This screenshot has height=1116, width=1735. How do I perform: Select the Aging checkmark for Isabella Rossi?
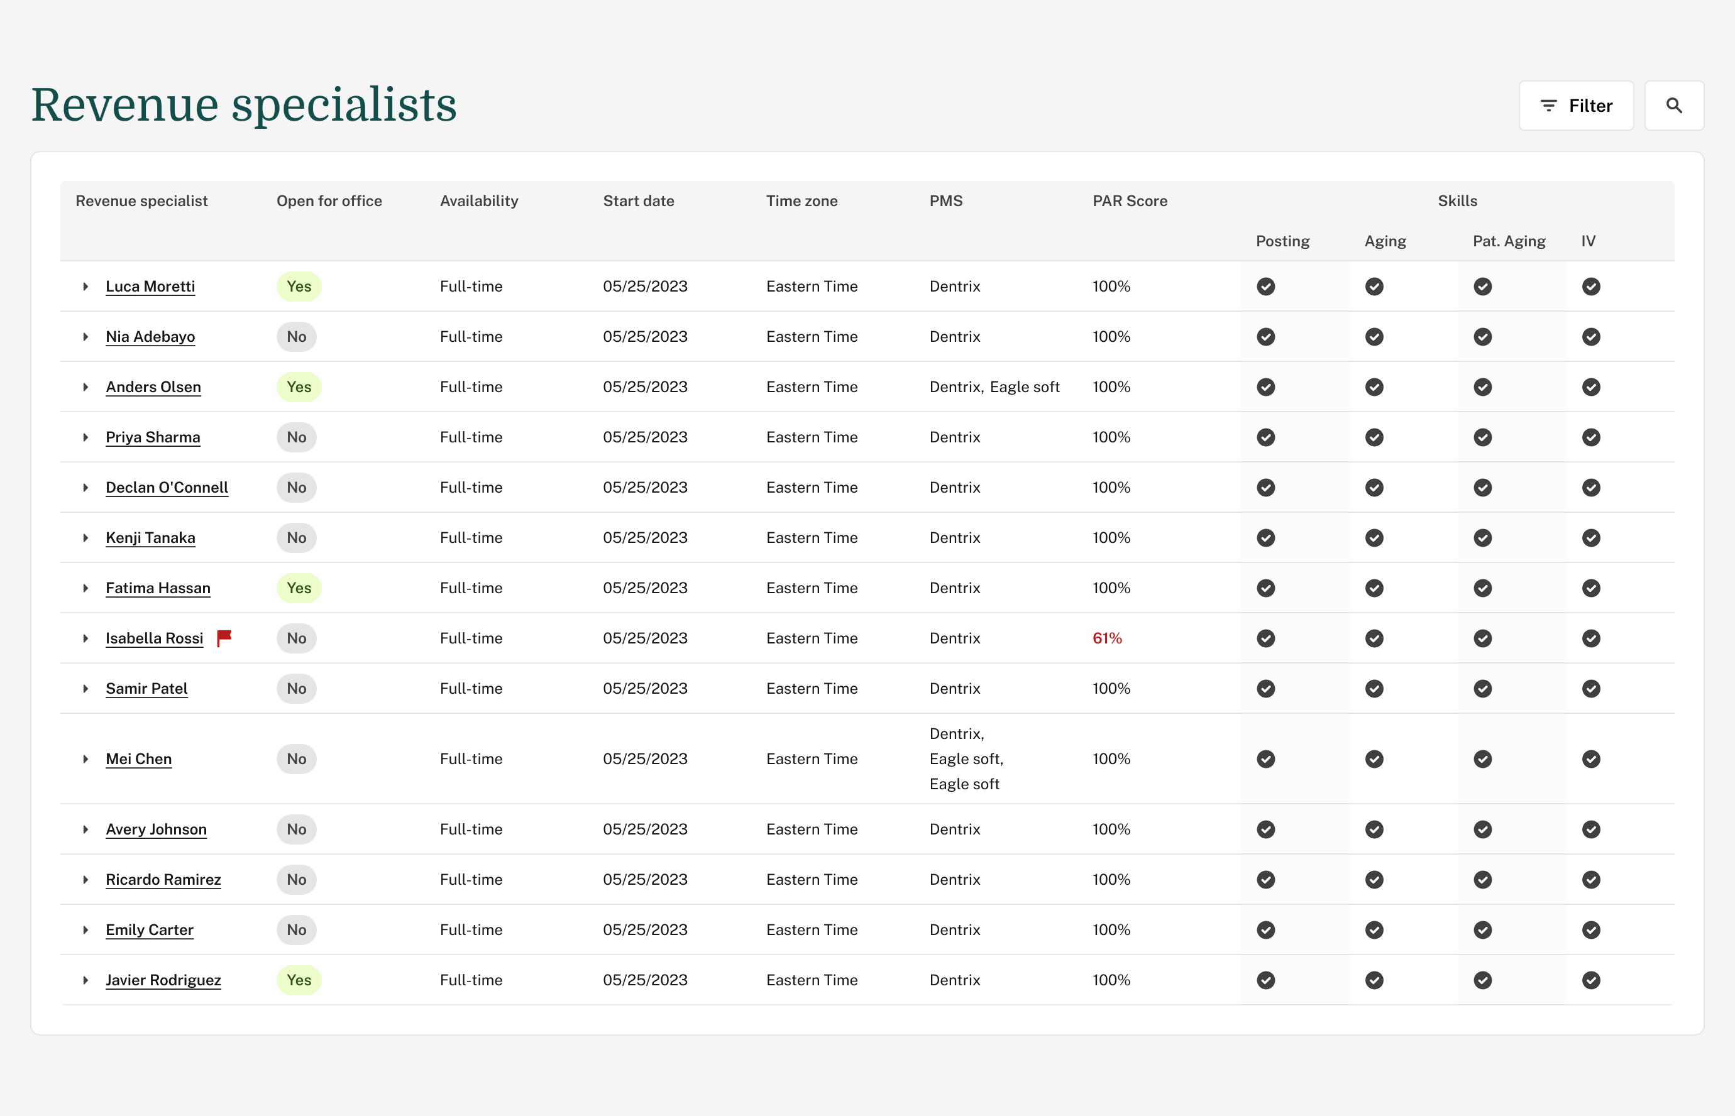(1374, 638)
